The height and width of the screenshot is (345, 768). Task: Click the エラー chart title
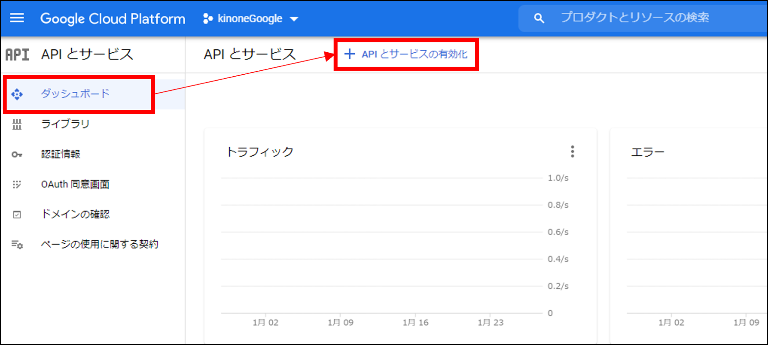648,152
